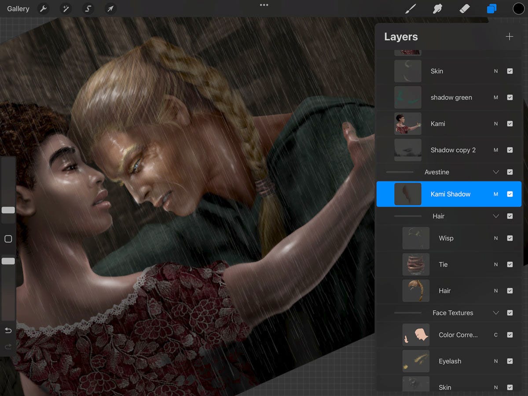The image size is (528, 396).
Task: Select the Paint brush tool
Action: pos(410,9)
